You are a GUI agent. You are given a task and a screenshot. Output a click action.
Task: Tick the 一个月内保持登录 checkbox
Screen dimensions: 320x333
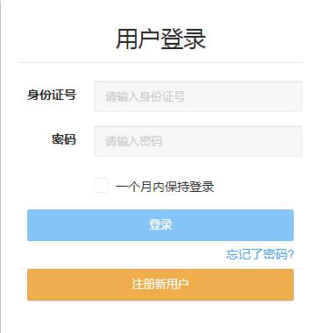(101, 186)
